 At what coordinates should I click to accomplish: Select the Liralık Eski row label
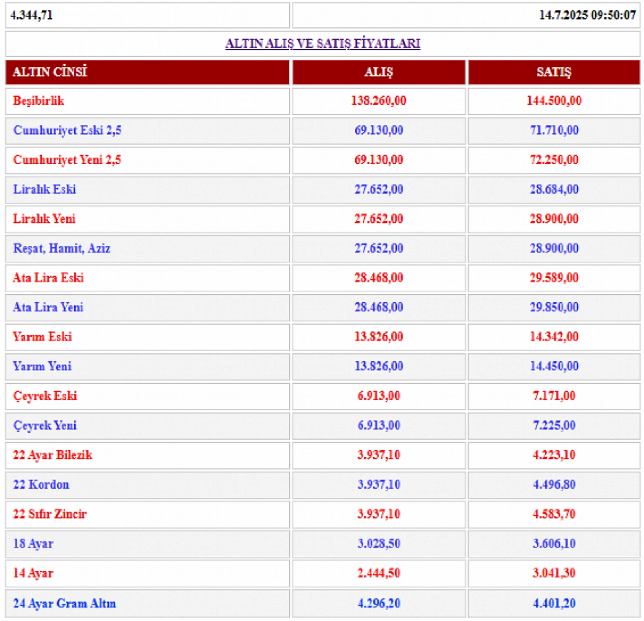[x=45, y=189]
